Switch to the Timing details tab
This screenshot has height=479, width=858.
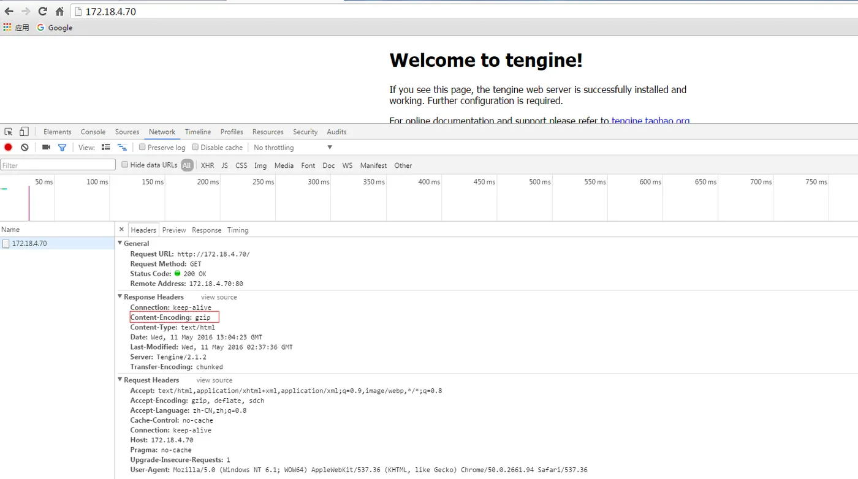[238, 230]
